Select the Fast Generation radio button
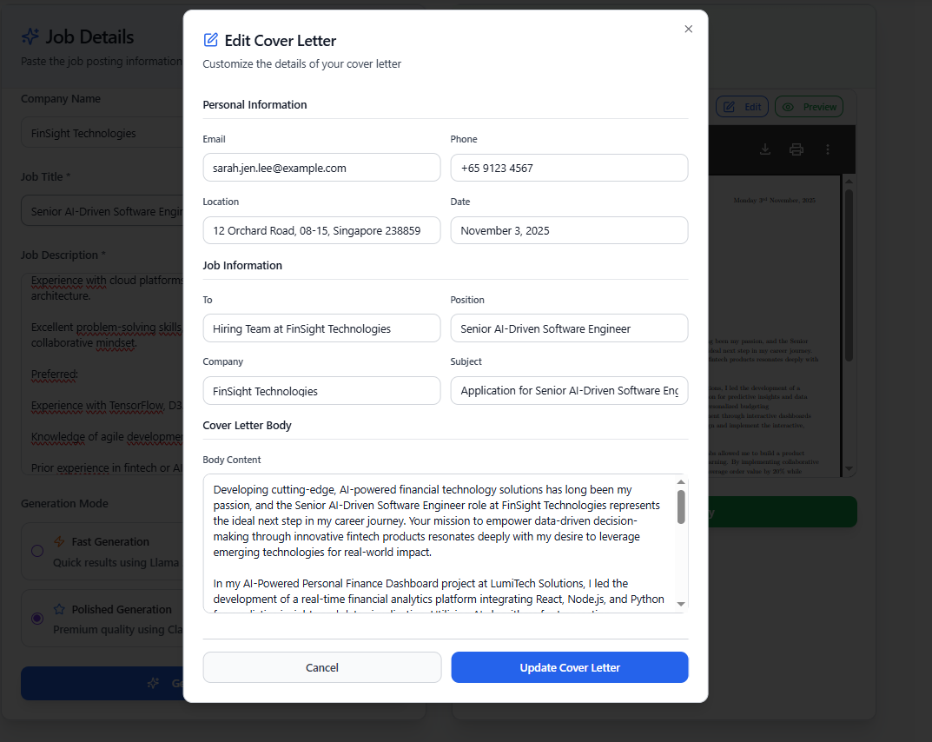 [37, 551]
